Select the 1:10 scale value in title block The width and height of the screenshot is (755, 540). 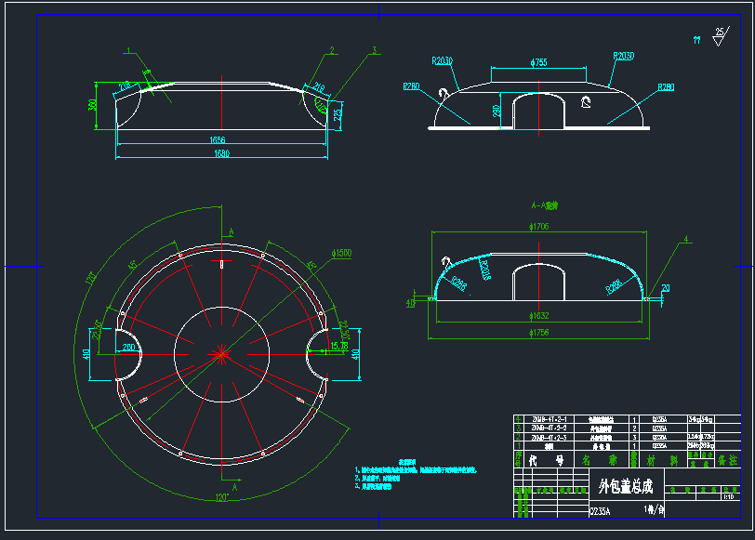coord(729,497)
